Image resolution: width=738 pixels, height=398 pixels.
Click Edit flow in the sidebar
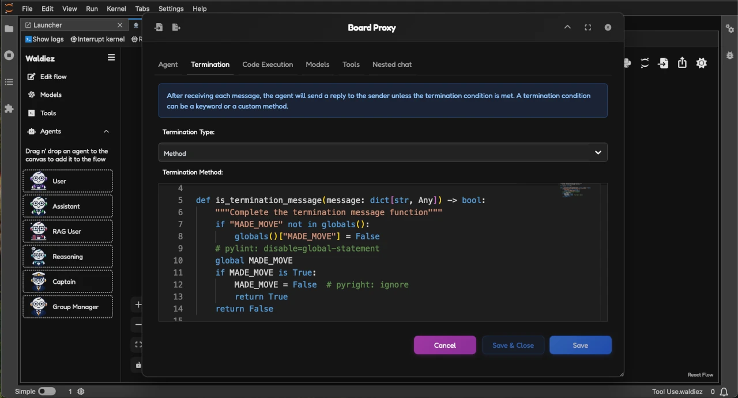tap(53, 76)
